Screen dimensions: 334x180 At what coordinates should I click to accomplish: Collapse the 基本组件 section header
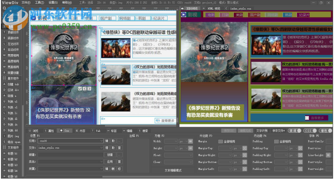[x=11, y=79]
